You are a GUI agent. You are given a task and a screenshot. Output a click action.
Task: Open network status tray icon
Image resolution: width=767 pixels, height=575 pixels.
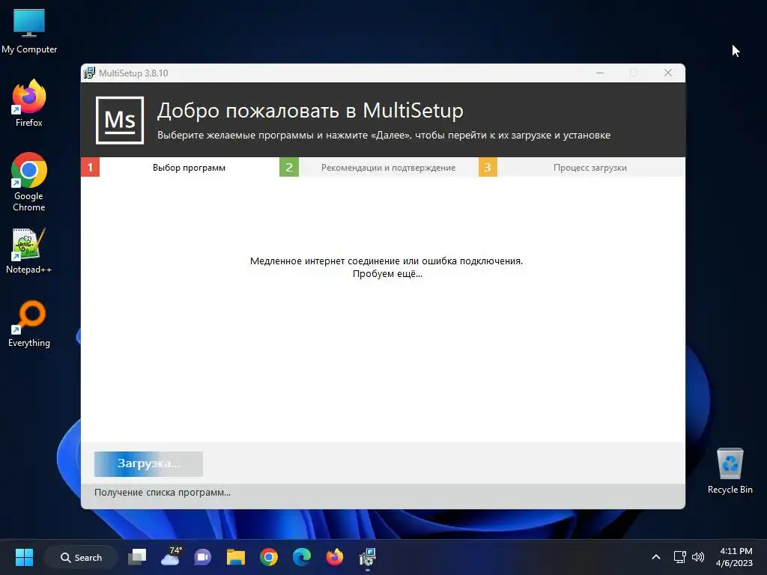[x=679, y=557]
